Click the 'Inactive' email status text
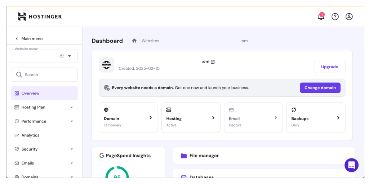 (235, 125)
